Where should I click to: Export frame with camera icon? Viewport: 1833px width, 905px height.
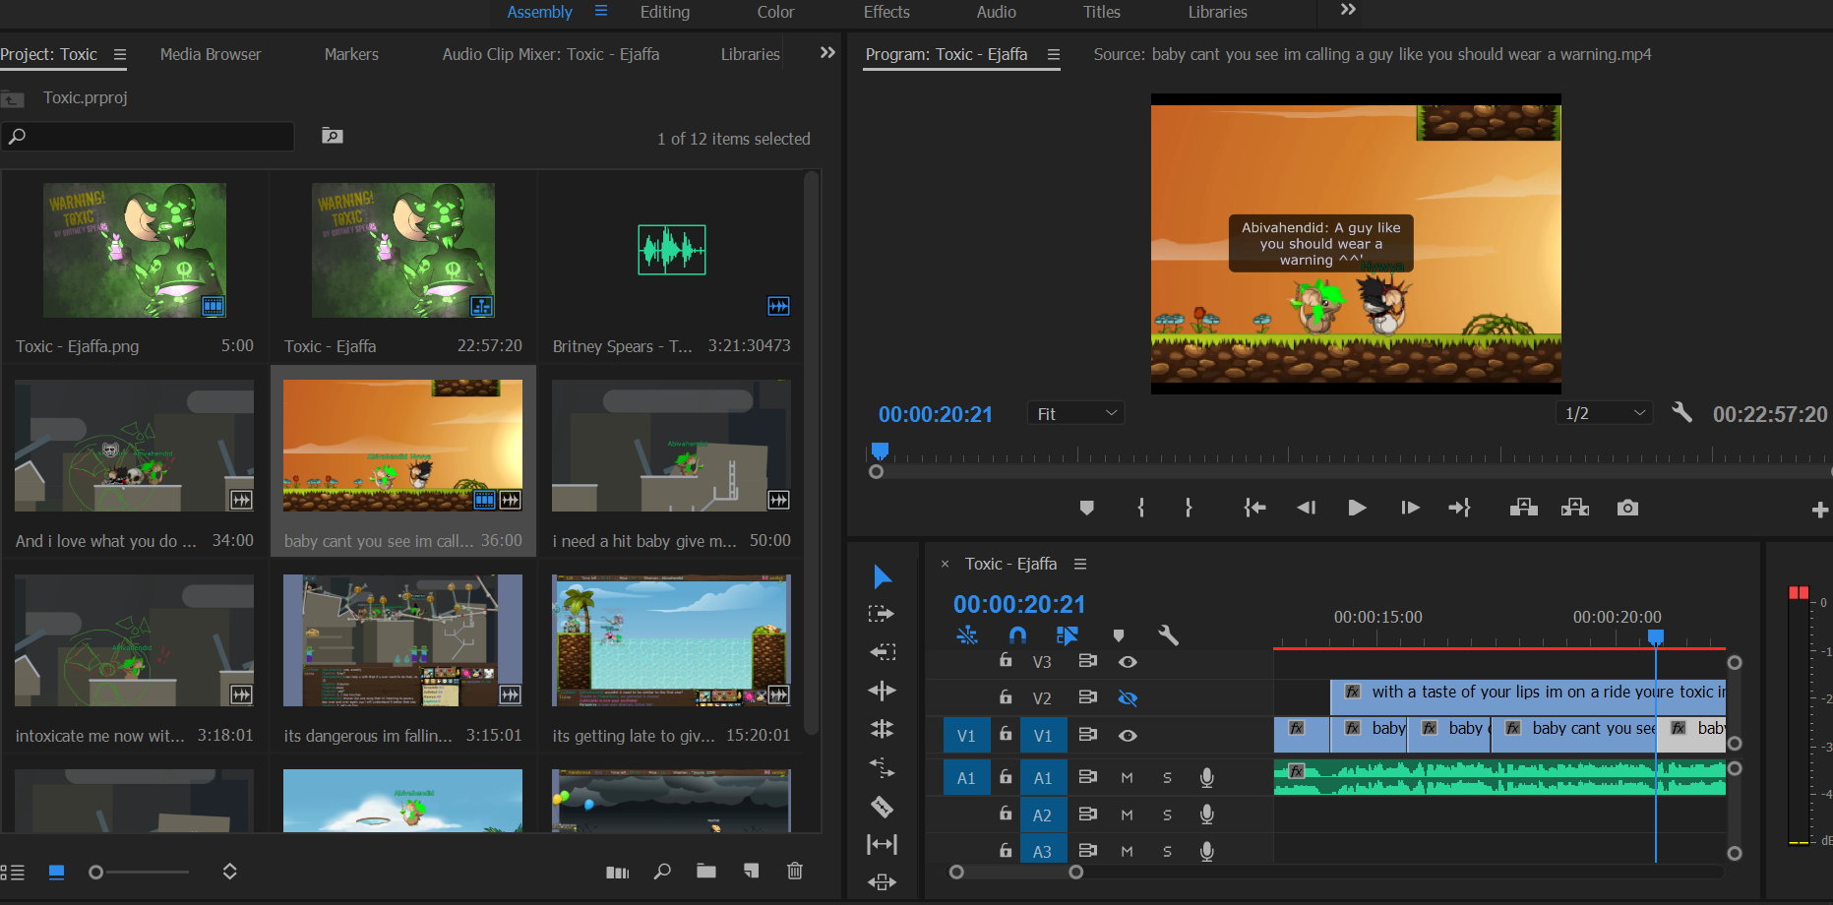(x=1627, y=508)
